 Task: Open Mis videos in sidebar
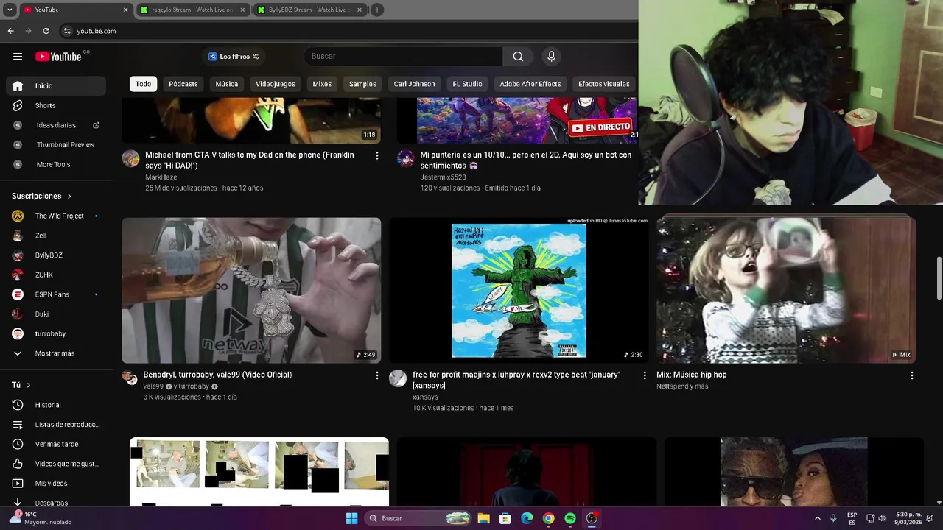(x=56, y=484)
